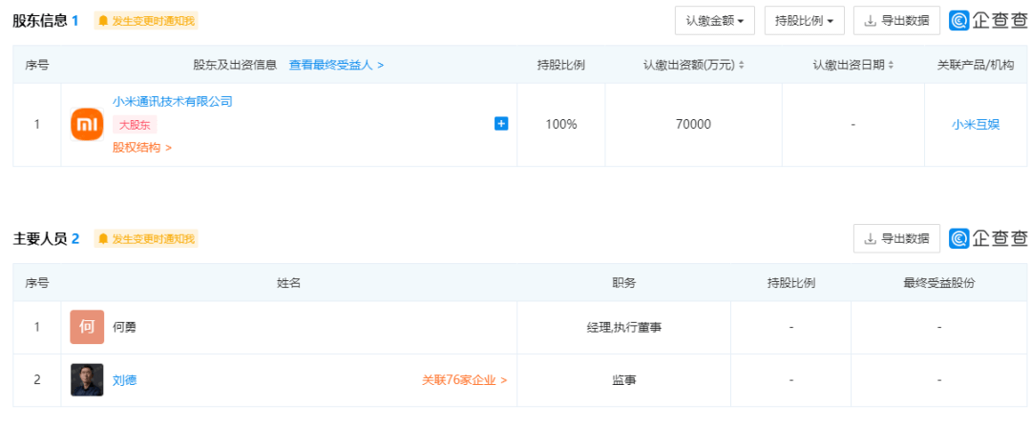Click the bell change-notification button in 主要人员

click(x=146, y=239)
